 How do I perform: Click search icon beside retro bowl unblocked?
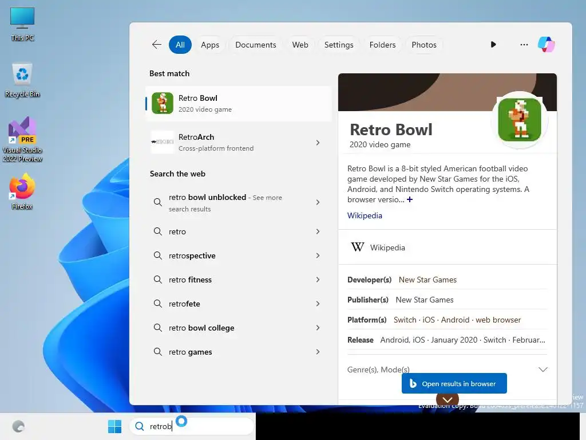(x=158, y=202)
